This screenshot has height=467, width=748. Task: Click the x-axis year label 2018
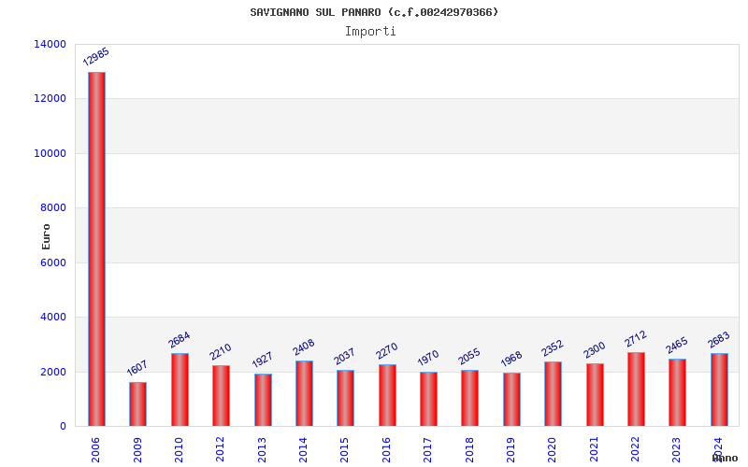pyautogui.click(x=469, y=450)
